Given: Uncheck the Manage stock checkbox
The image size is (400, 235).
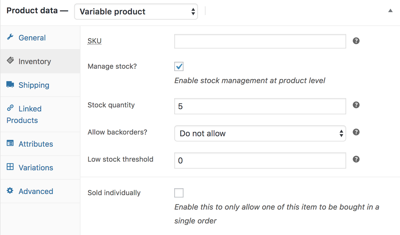Looking at the screenshot, I should [x=179, y=66].
